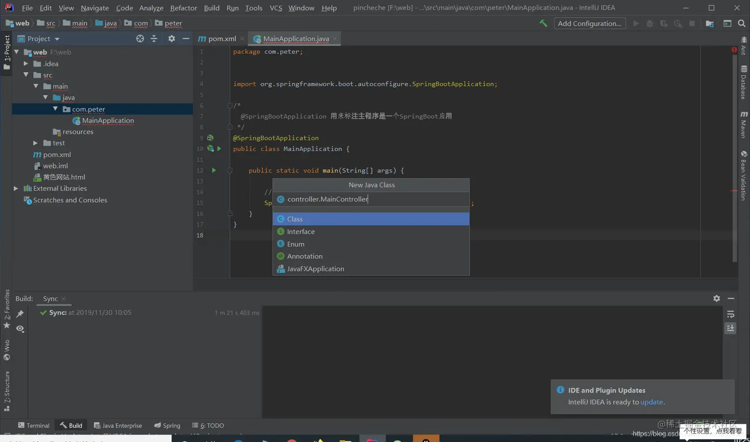This screenshot has width=750, height=442.
Task: Click the run gutter arrow on line 10
Action: click(x=219, y=149)
